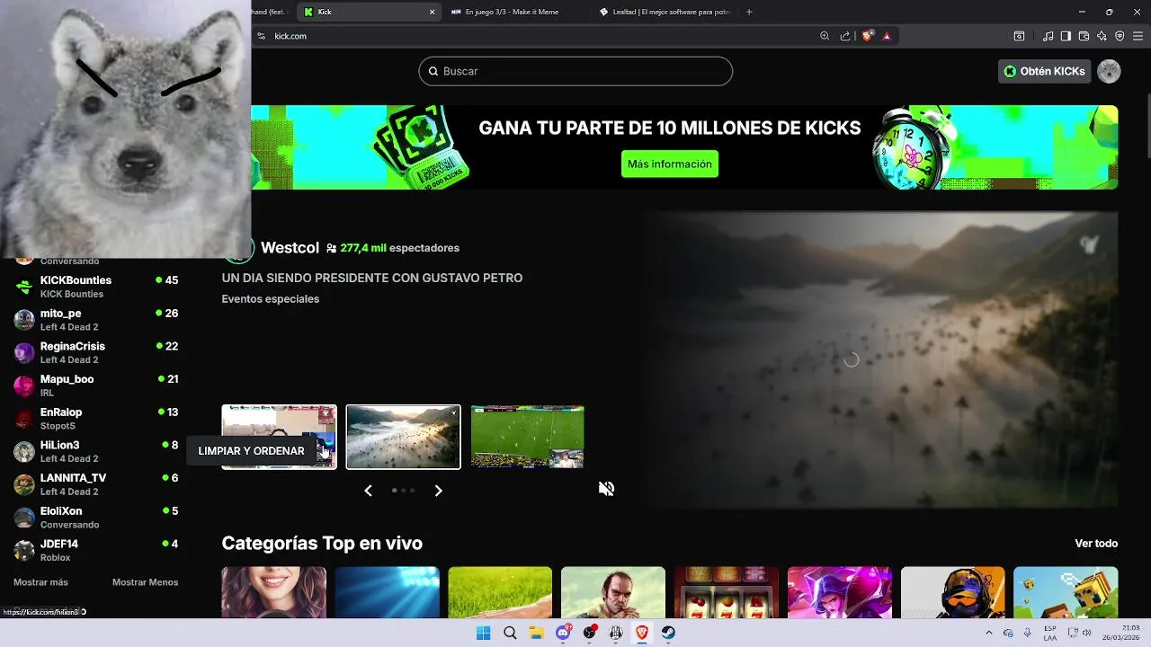Viewport: 1151px width, 647px height.
Task: Click the share page icon in address bar
Action: pos(845,36)
